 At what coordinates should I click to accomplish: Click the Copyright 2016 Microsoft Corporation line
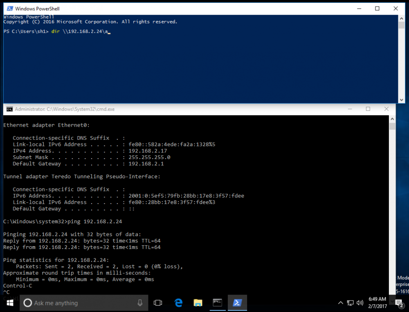point(90,22)
